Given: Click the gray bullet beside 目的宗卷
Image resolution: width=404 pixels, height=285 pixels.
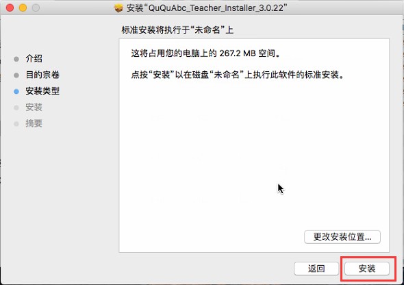Looking at the screenshot, I should point(16,75).
